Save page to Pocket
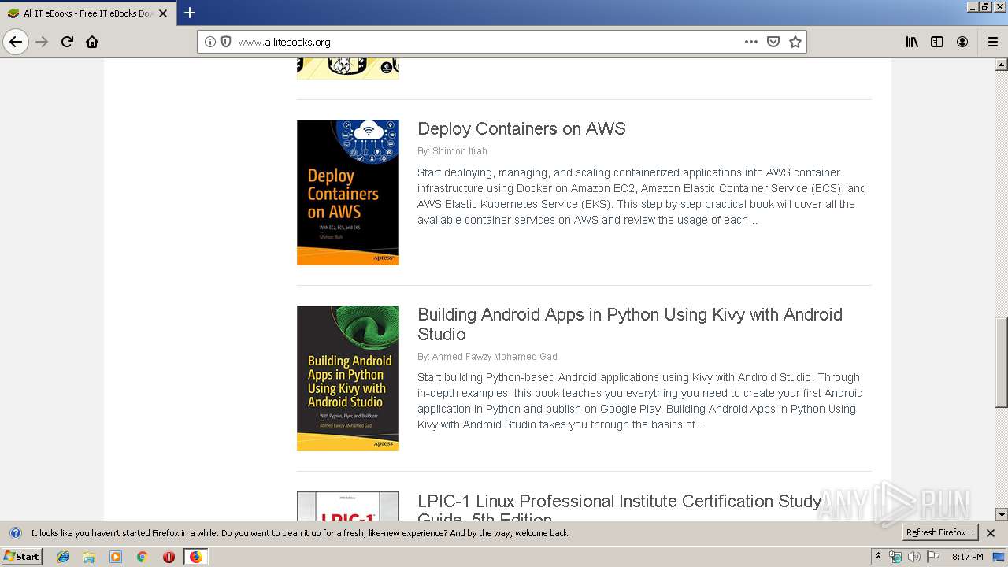 tap(773, 42)
